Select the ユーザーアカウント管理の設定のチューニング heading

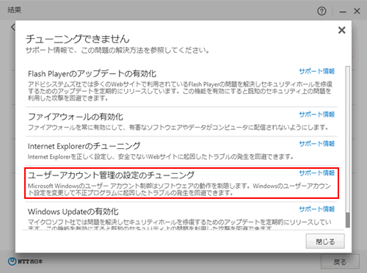coord(111,175)
